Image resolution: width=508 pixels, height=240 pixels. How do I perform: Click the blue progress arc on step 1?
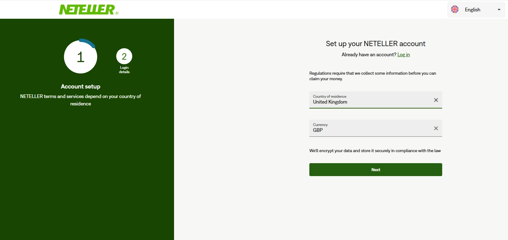pos(88,42)
